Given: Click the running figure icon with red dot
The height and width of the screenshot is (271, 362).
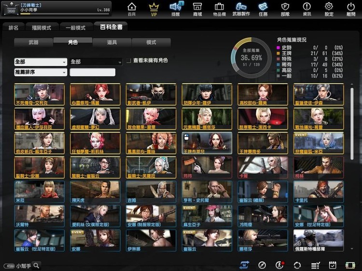Looking at the screenshot, I should [279, 265].
